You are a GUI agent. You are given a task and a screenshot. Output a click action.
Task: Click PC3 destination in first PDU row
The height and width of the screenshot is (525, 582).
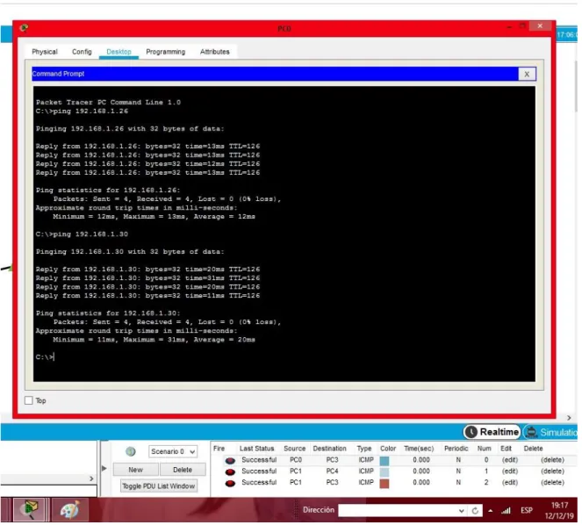[332, 460]
